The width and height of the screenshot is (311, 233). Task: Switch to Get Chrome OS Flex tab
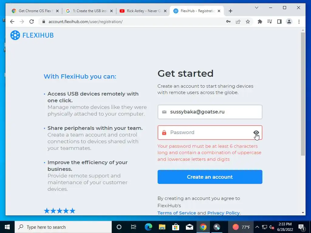pyautogui.click(x=35, y=11)
